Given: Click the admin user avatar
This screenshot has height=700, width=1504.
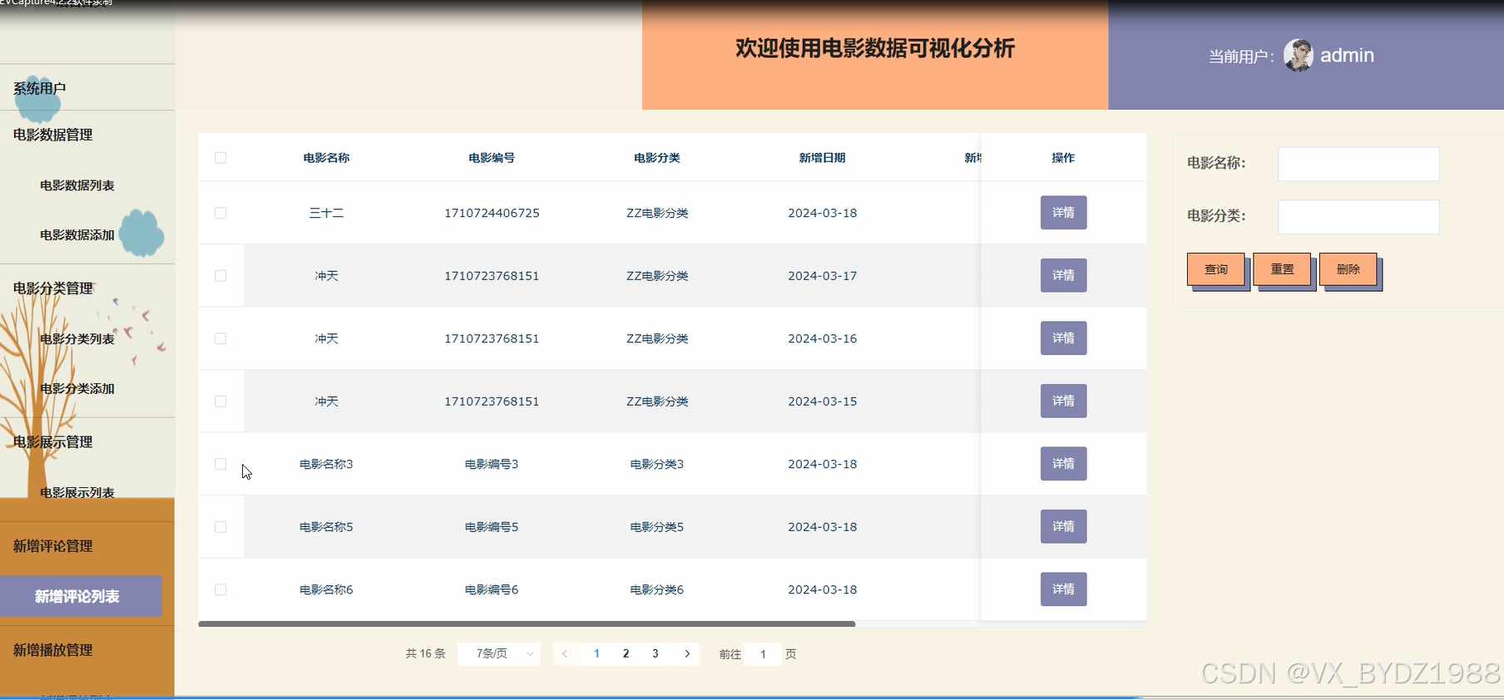Looking at the screenshot, I should click(1298, 56).
